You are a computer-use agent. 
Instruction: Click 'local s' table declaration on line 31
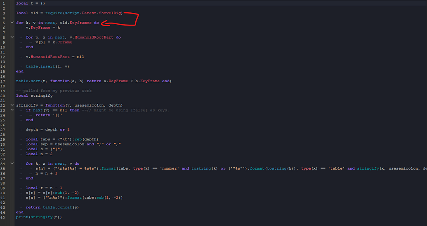coord(44,149)
